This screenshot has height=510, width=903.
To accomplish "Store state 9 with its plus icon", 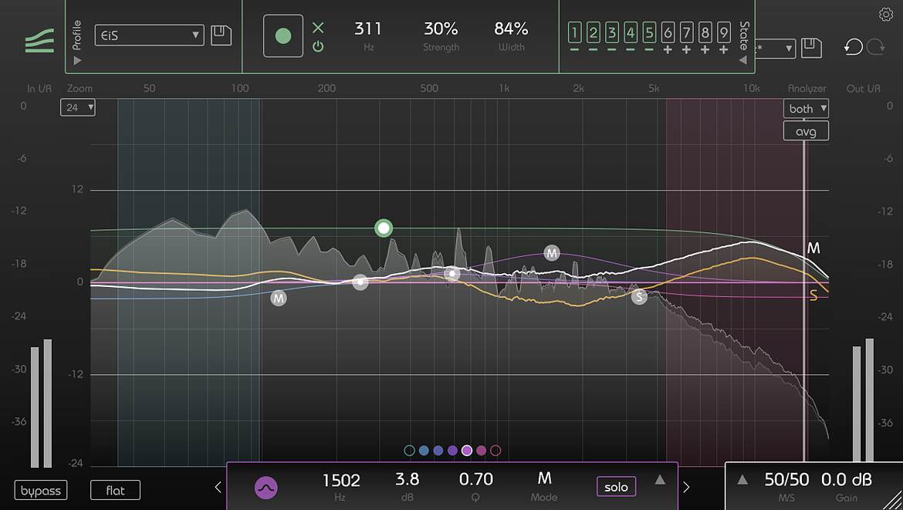I will (x=724, y=50).
